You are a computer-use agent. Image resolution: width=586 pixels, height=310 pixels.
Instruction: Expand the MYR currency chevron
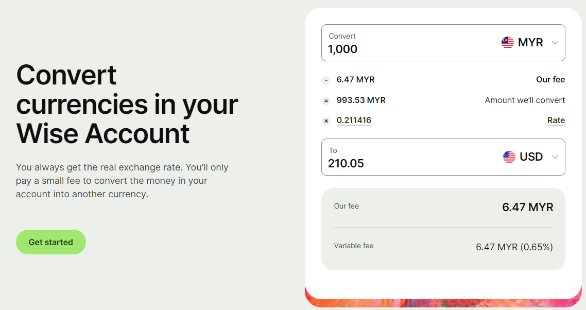point(555,43)
